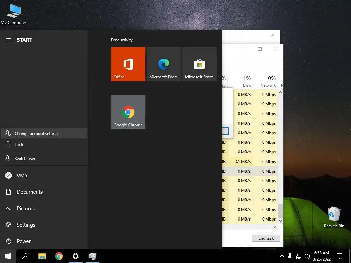Open the Power options
This screenshot has height=263, width=351.
point(44,241)
